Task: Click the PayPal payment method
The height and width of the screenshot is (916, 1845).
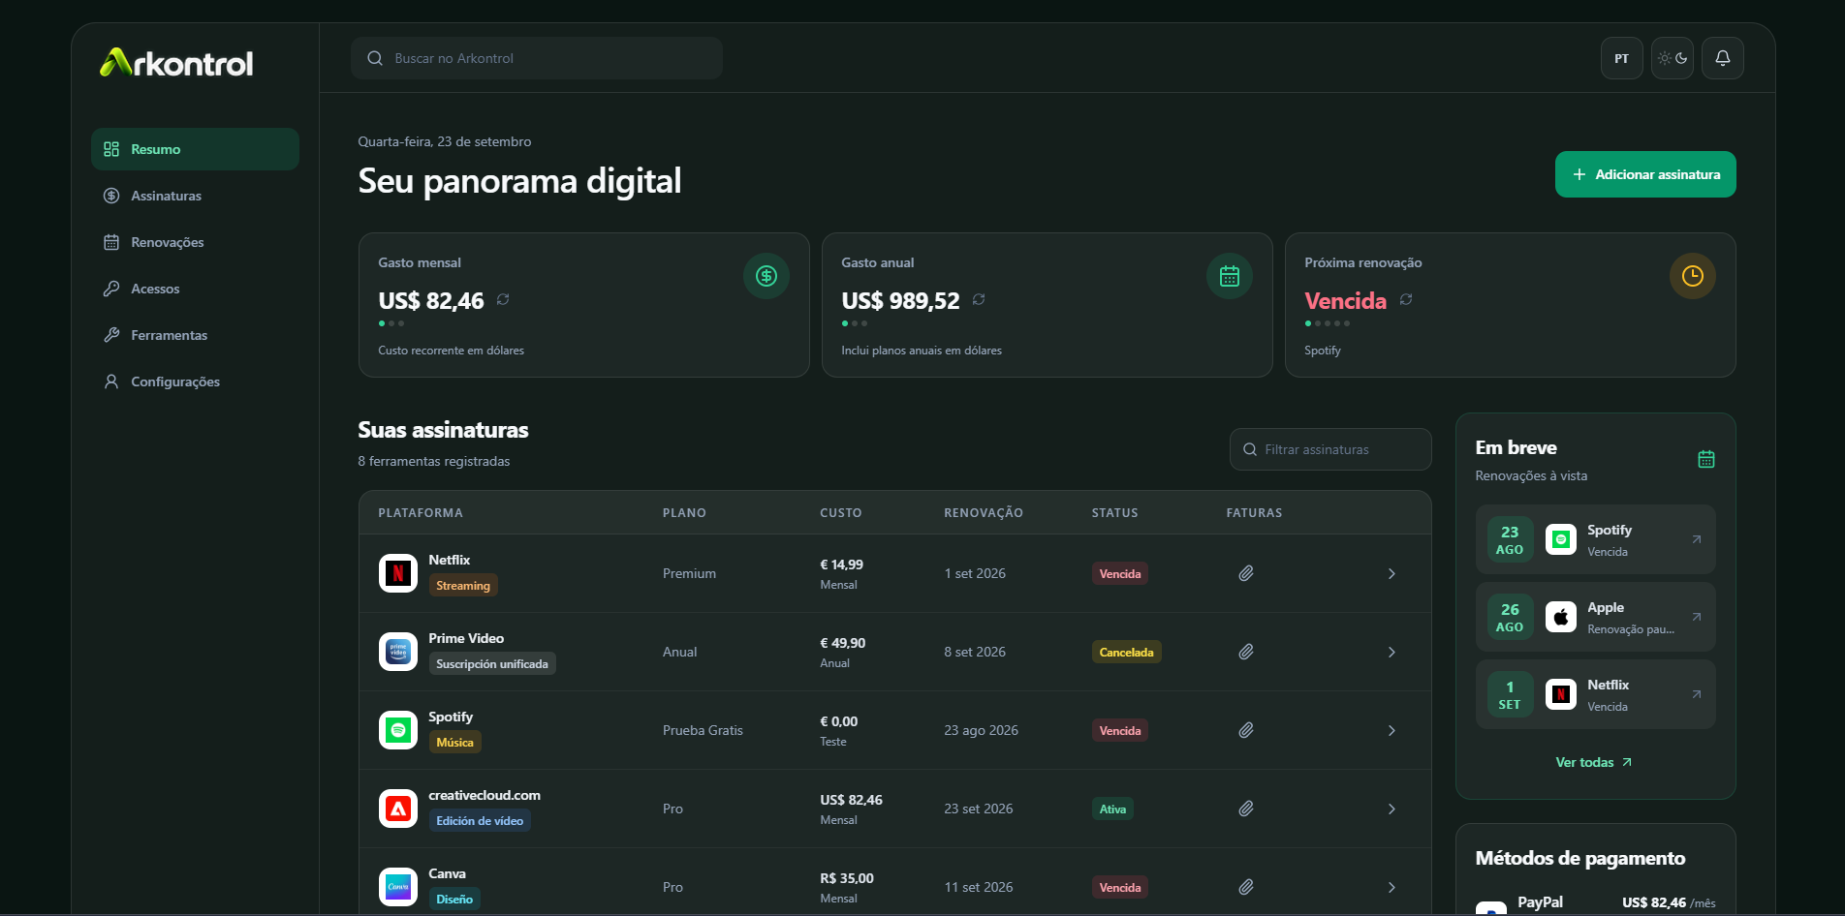Action: tap(1595, 902)
